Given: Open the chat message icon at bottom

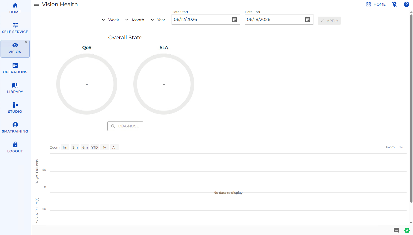Looking at the screenshot, I should (x=396, y=230).
